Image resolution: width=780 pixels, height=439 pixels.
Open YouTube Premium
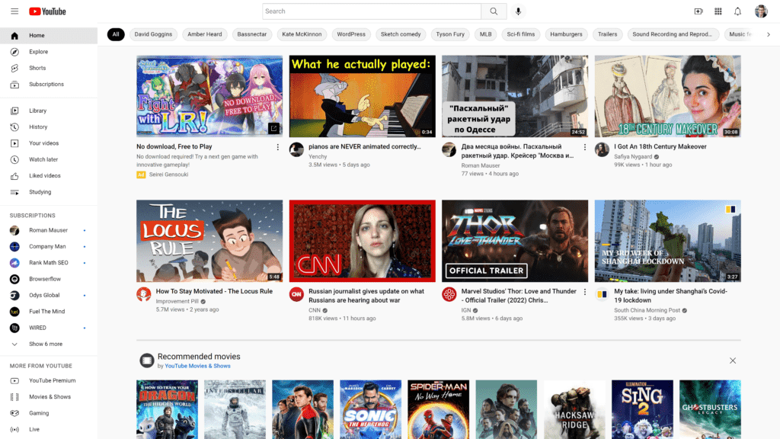[49, 381]
